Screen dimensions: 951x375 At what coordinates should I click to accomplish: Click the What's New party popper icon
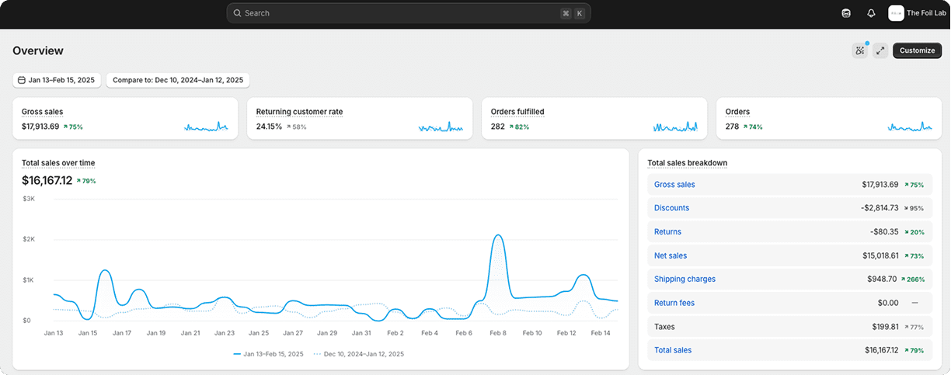pyautogui.click(x=859, y=50)
